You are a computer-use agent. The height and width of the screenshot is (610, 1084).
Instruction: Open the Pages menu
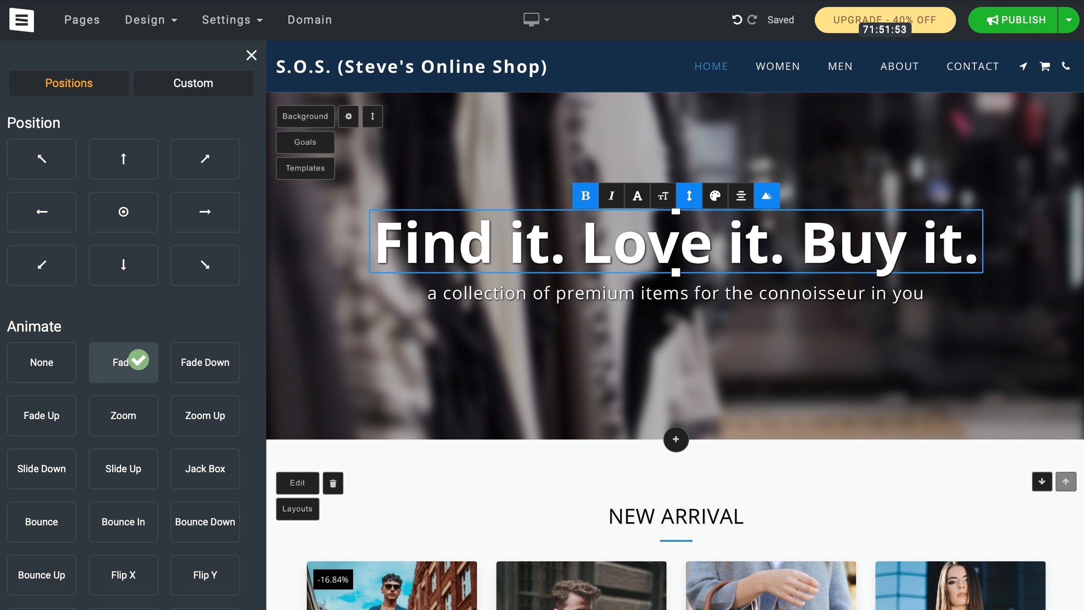click(82, 20)
